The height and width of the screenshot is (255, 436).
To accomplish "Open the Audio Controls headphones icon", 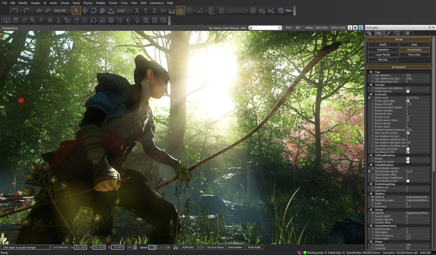I will 94,20.
